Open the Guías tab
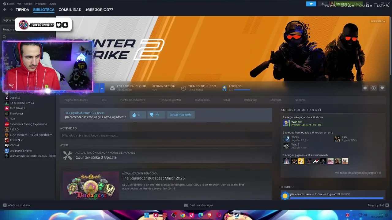The width and height of the screenshot is (392, 220). (x=227, y=100)
